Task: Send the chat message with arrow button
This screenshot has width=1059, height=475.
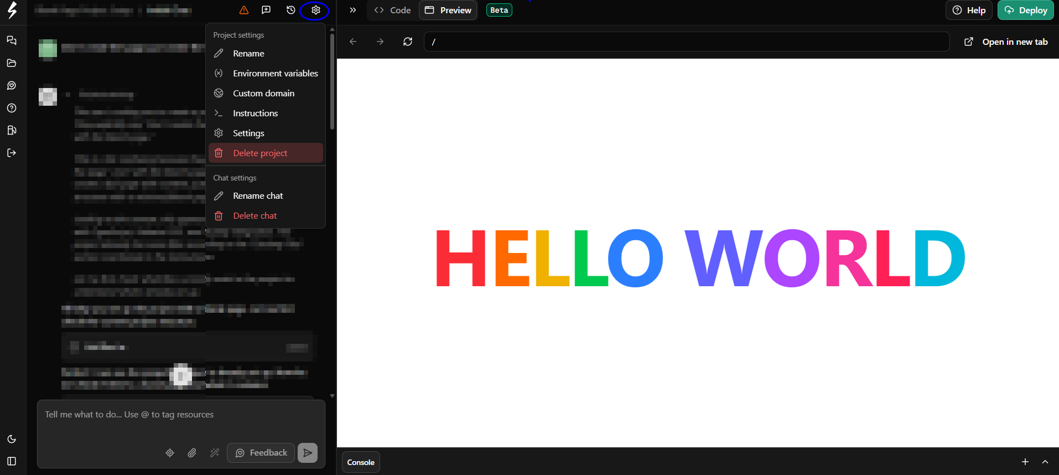Action: (307, 453)
